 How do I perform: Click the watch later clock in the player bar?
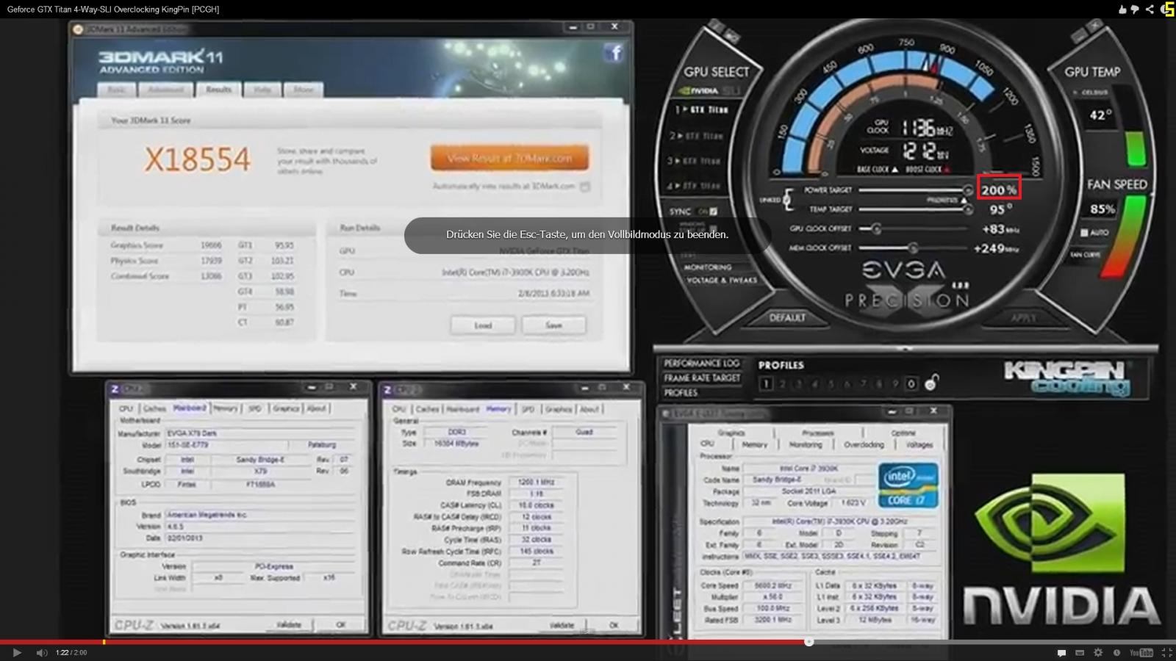point(1116,652)
